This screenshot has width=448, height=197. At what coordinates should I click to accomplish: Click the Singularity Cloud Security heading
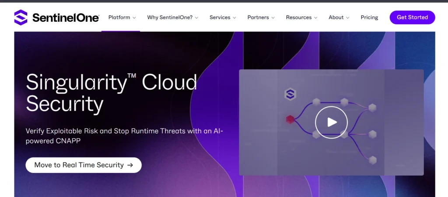tap(112, 93)
